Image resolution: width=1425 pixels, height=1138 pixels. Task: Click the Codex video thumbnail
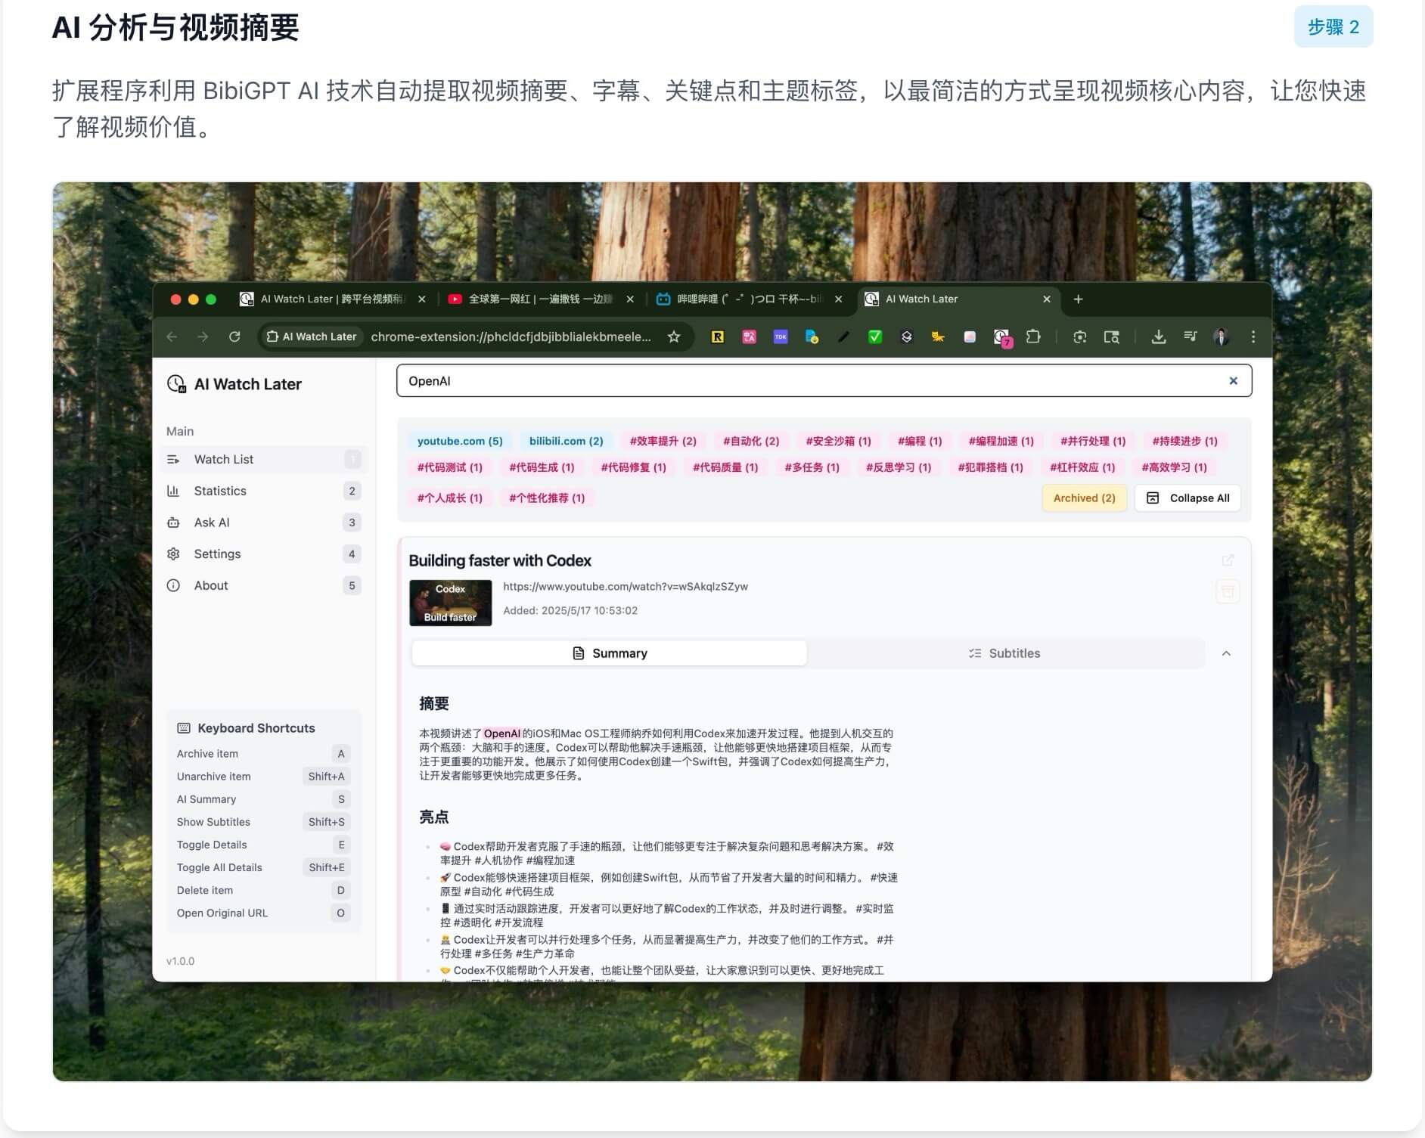coord(450,603)
